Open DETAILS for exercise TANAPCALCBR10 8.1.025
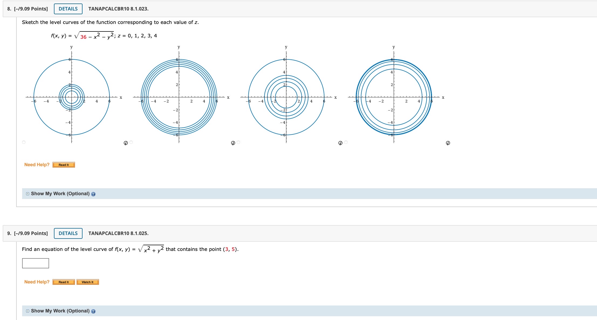Screen dimensions: 597x320 (x=68, y=233)
